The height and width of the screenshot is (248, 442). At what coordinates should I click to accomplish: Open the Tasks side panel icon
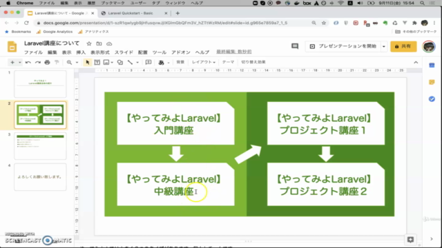432,99
